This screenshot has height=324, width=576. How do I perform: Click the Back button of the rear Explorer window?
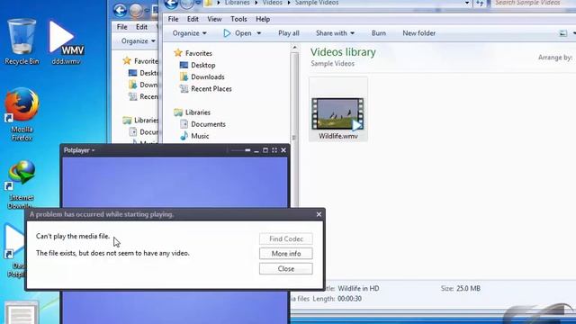coord(120,10)
